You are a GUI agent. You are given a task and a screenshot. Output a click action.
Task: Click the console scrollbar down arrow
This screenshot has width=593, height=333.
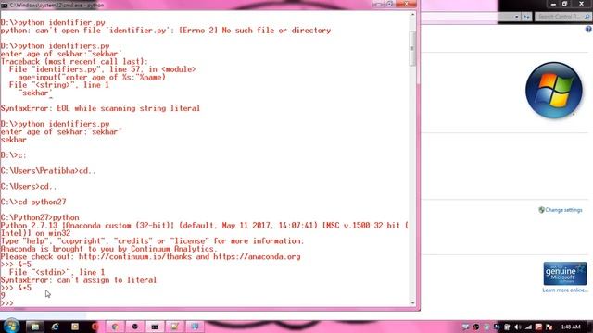tap(412, 302)
